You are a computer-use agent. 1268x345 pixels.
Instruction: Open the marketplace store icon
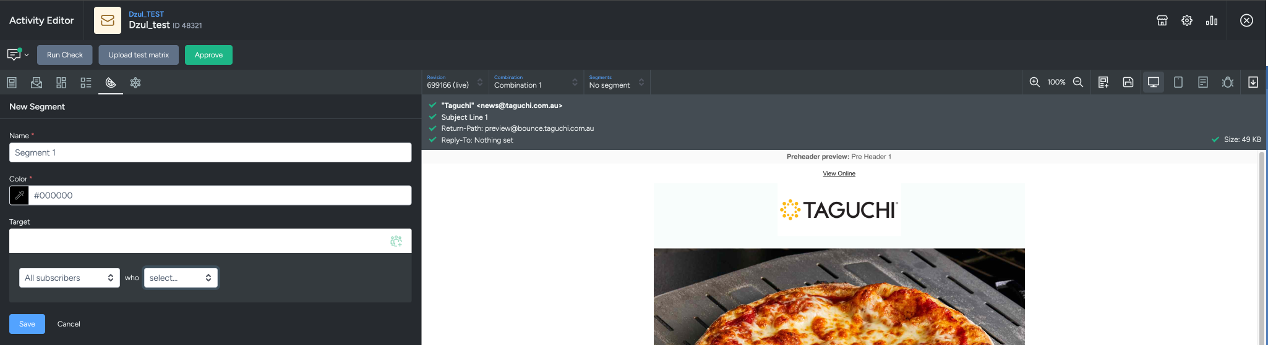click(x=1162, y=20)
